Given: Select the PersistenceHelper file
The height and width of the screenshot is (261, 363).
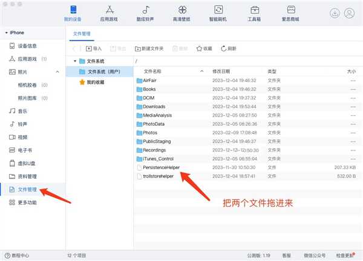Looking at the screenshot, I should point(161,167).
